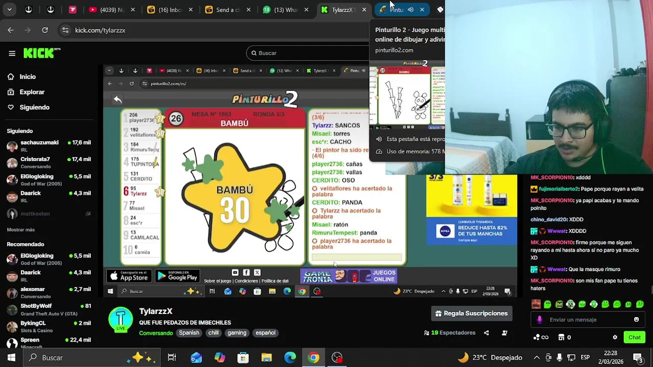The height and width of the screenshot is (367, 653).
Task: Open the chat emoji picker
Action: pyautogui.click(x=636, y=320)
